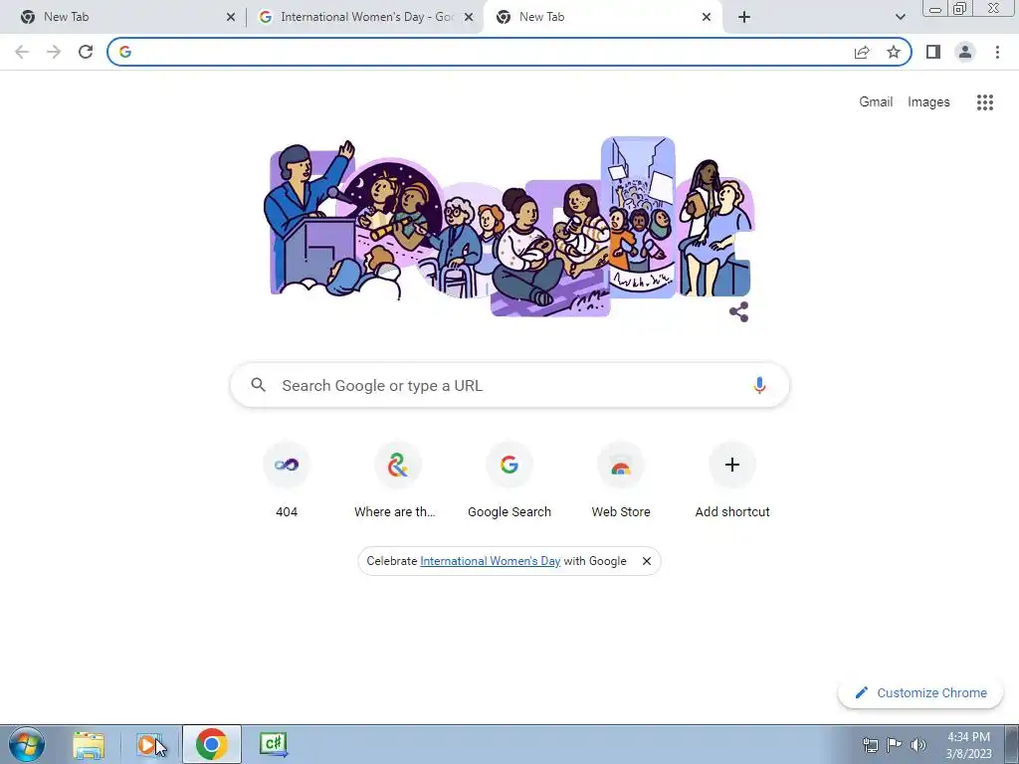Open the Images link
The image size is (1019, 764).
click(x=928, y=102)
